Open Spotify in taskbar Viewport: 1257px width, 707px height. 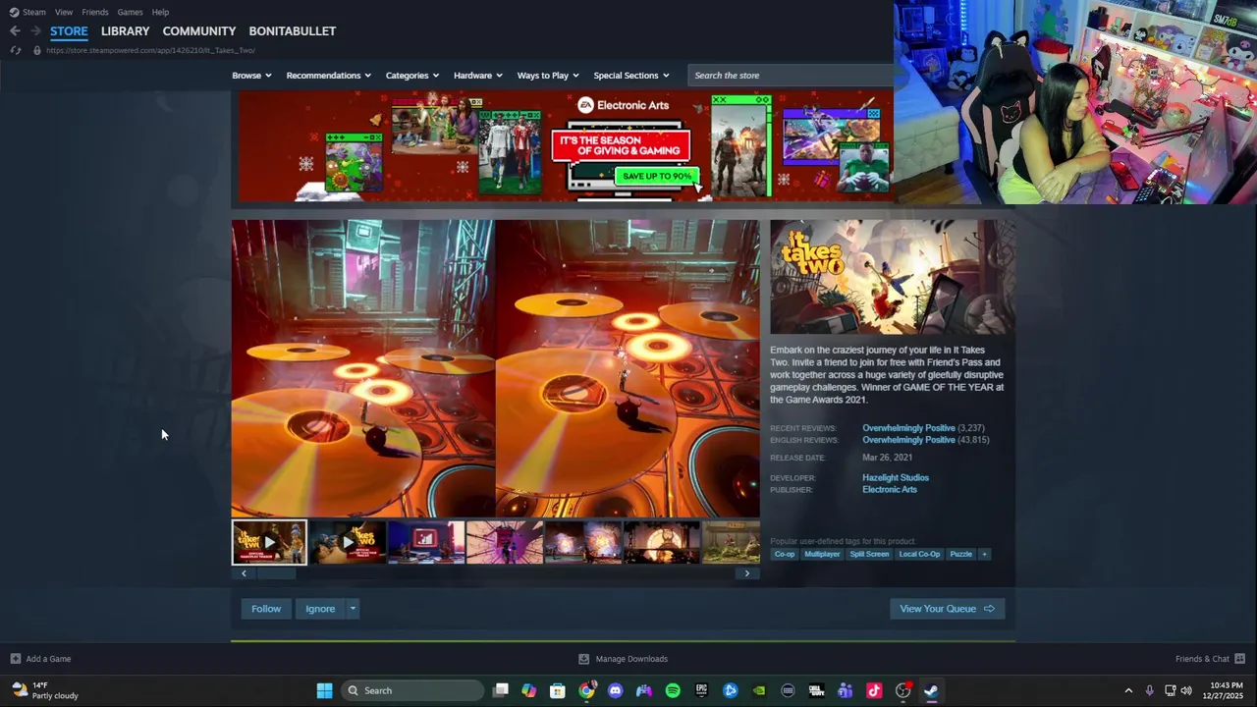click(x=673, y=690)
